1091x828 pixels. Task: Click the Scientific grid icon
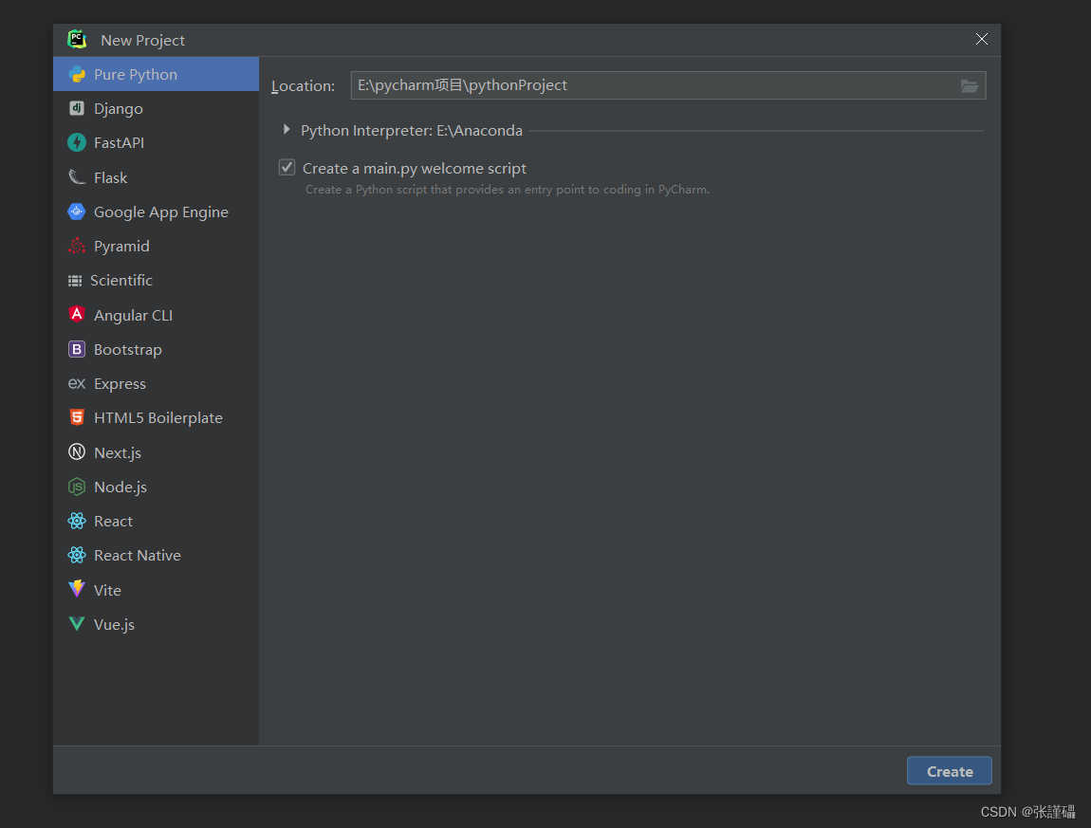click(74, 281)
